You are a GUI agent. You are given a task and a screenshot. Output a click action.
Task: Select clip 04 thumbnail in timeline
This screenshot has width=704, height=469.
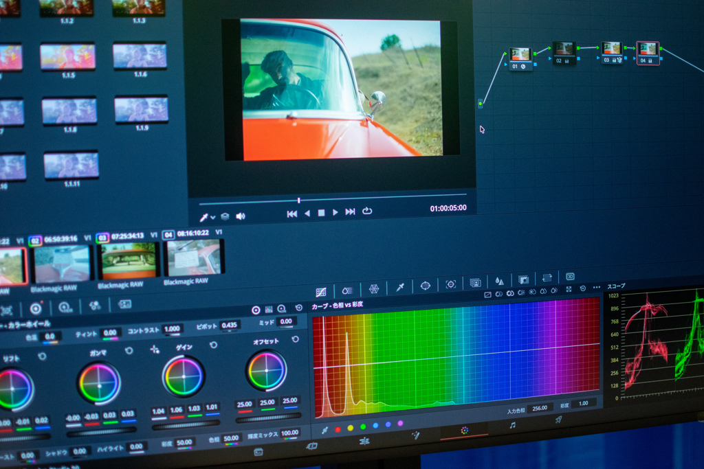(194, 258)
